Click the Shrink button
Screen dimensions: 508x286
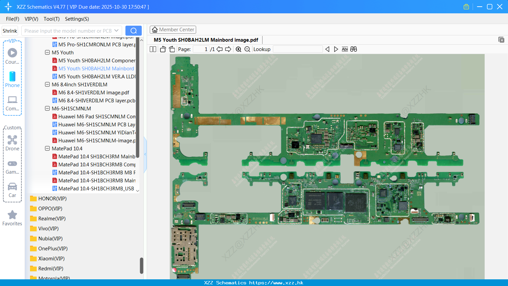click(x=10, y=31)
